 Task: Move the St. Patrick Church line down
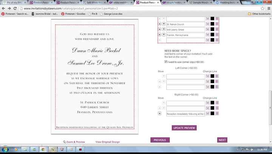tap(164, 24)
